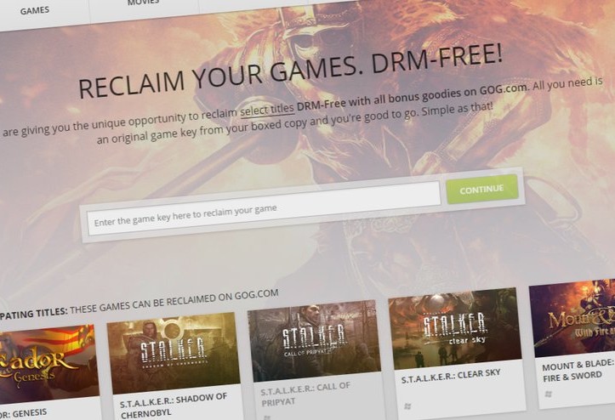
Task: Click the 'S.T.A.L.K.E.R.: SHADOW OF CHERNOBYL' title text
Action: pyautogui.click(x=174, y=406)
